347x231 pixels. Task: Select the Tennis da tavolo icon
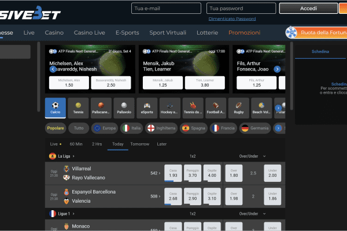pos(193,108)
